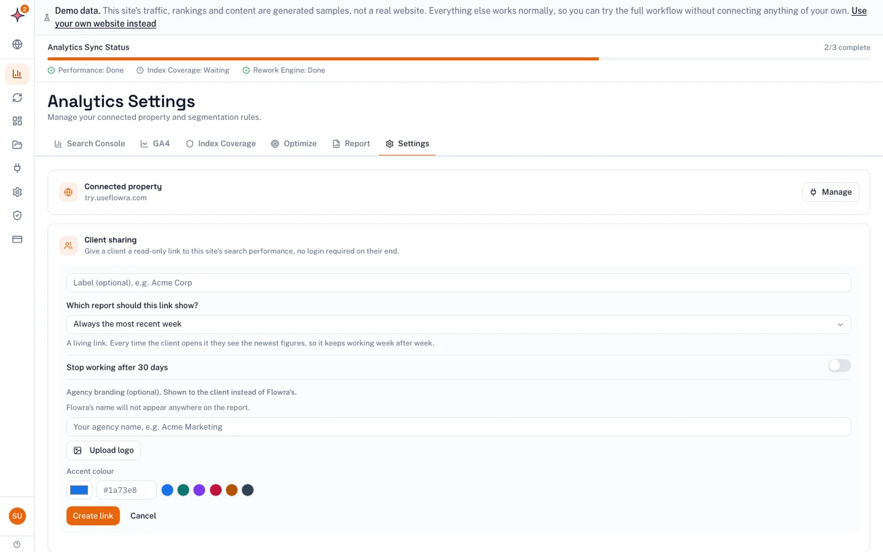Pick the blue preset accent colour
This screenshot has height=552, width=883.
click(167, 490)
